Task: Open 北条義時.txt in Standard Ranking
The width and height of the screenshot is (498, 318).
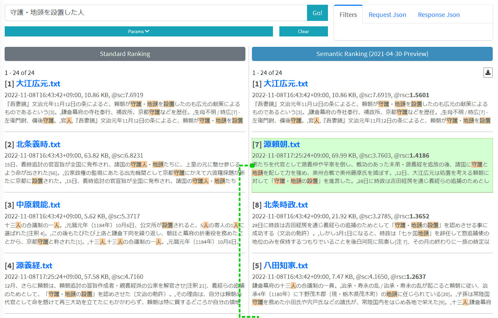Action: click(38, 144)
